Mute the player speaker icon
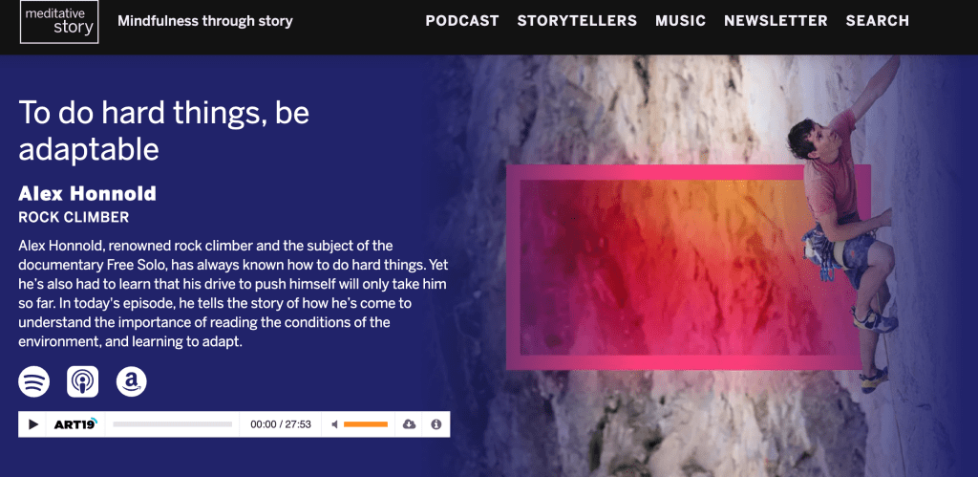Screen dimensions: 978x477 (335, 424)
